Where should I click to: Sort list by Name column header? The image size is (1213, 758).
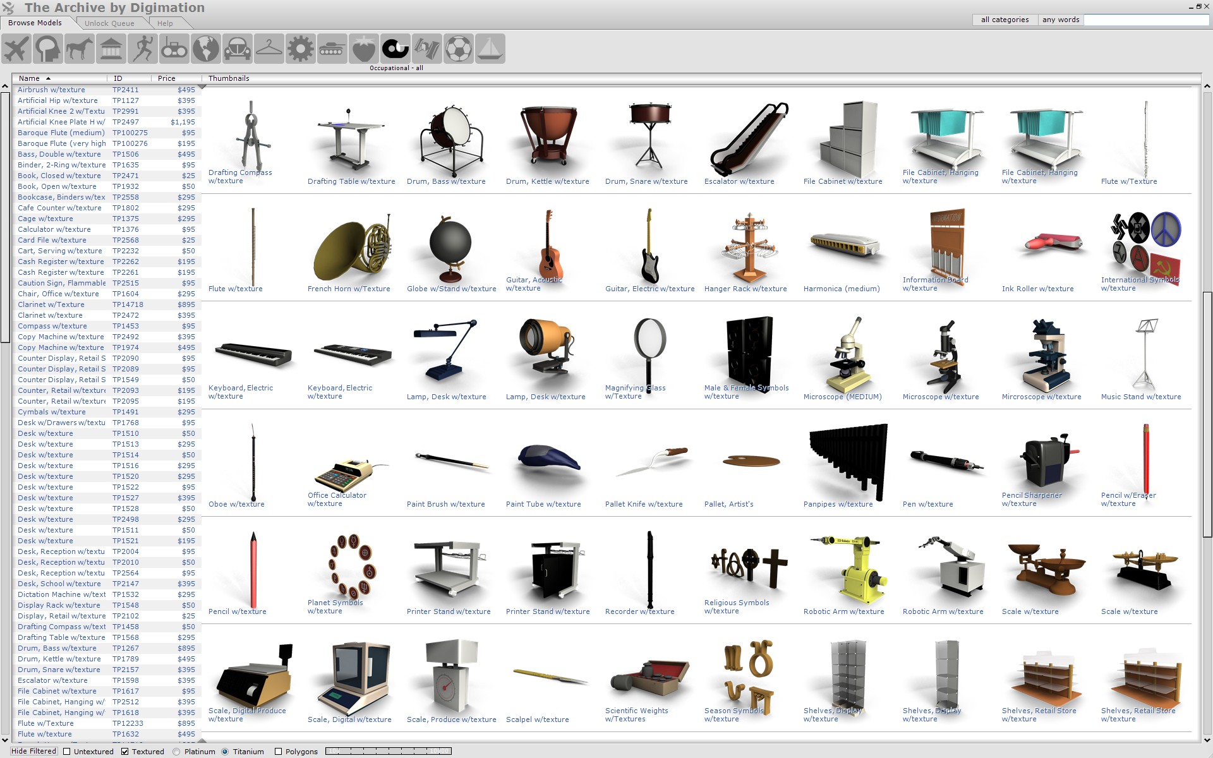(x=60, y=78)
